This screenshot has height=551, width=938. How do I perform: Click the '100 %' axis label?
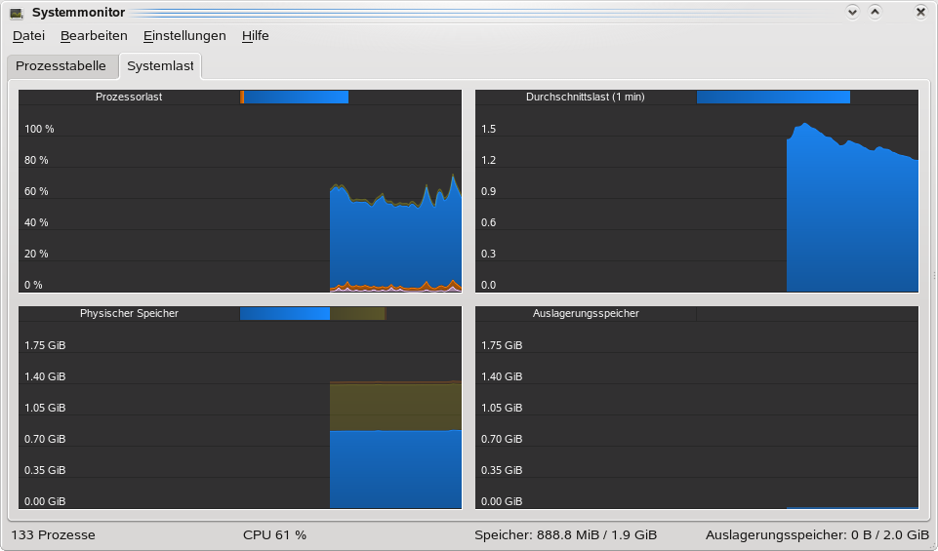pyautogui.click(x=39, y=129)
